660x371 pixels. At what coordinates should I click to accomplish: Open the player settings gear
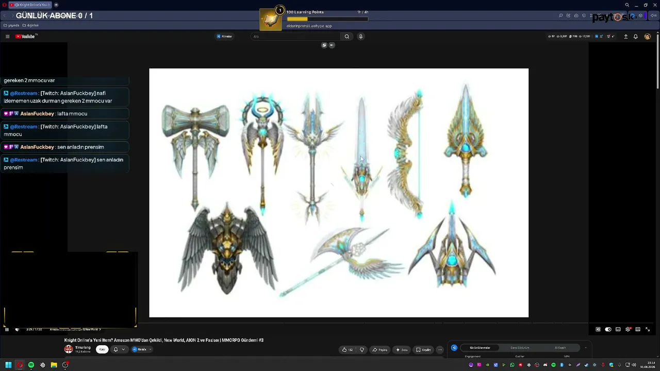tap(628, 329)
